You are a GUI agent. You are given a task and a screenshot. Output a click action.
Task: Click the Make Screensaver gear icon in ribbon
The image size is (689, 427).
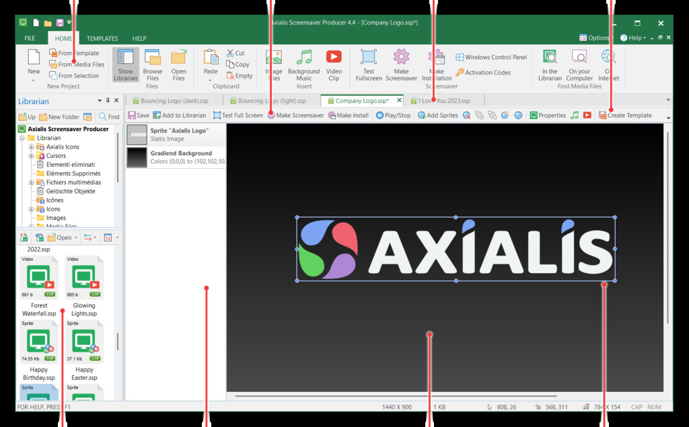coord(401,57)
